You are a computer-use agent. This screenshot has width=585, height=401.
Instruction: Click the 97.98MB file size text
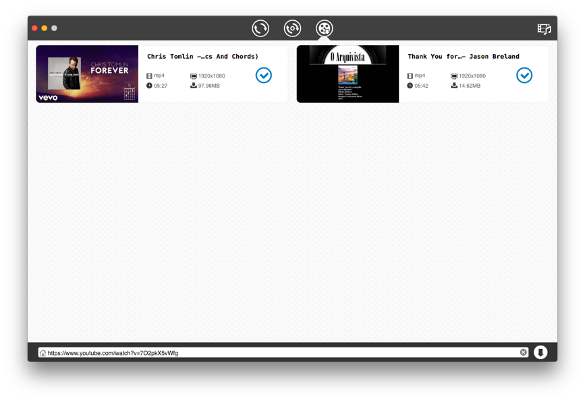point(209,86)
